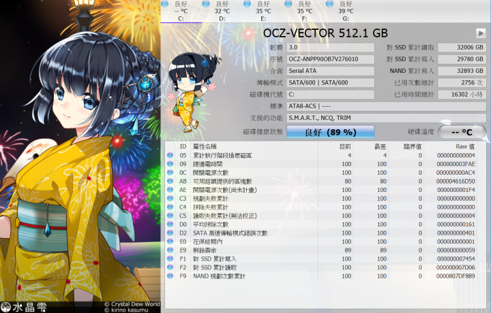Click the interface field Serial ATA
Viewport: 491px width, 313px height.
click(x=331, y=71)
